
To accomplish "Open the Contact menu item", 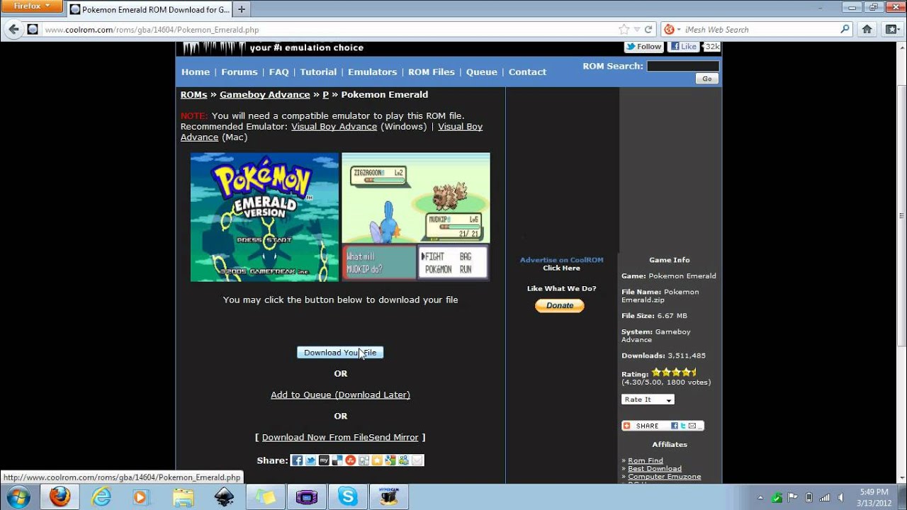I will pos(527,72).
